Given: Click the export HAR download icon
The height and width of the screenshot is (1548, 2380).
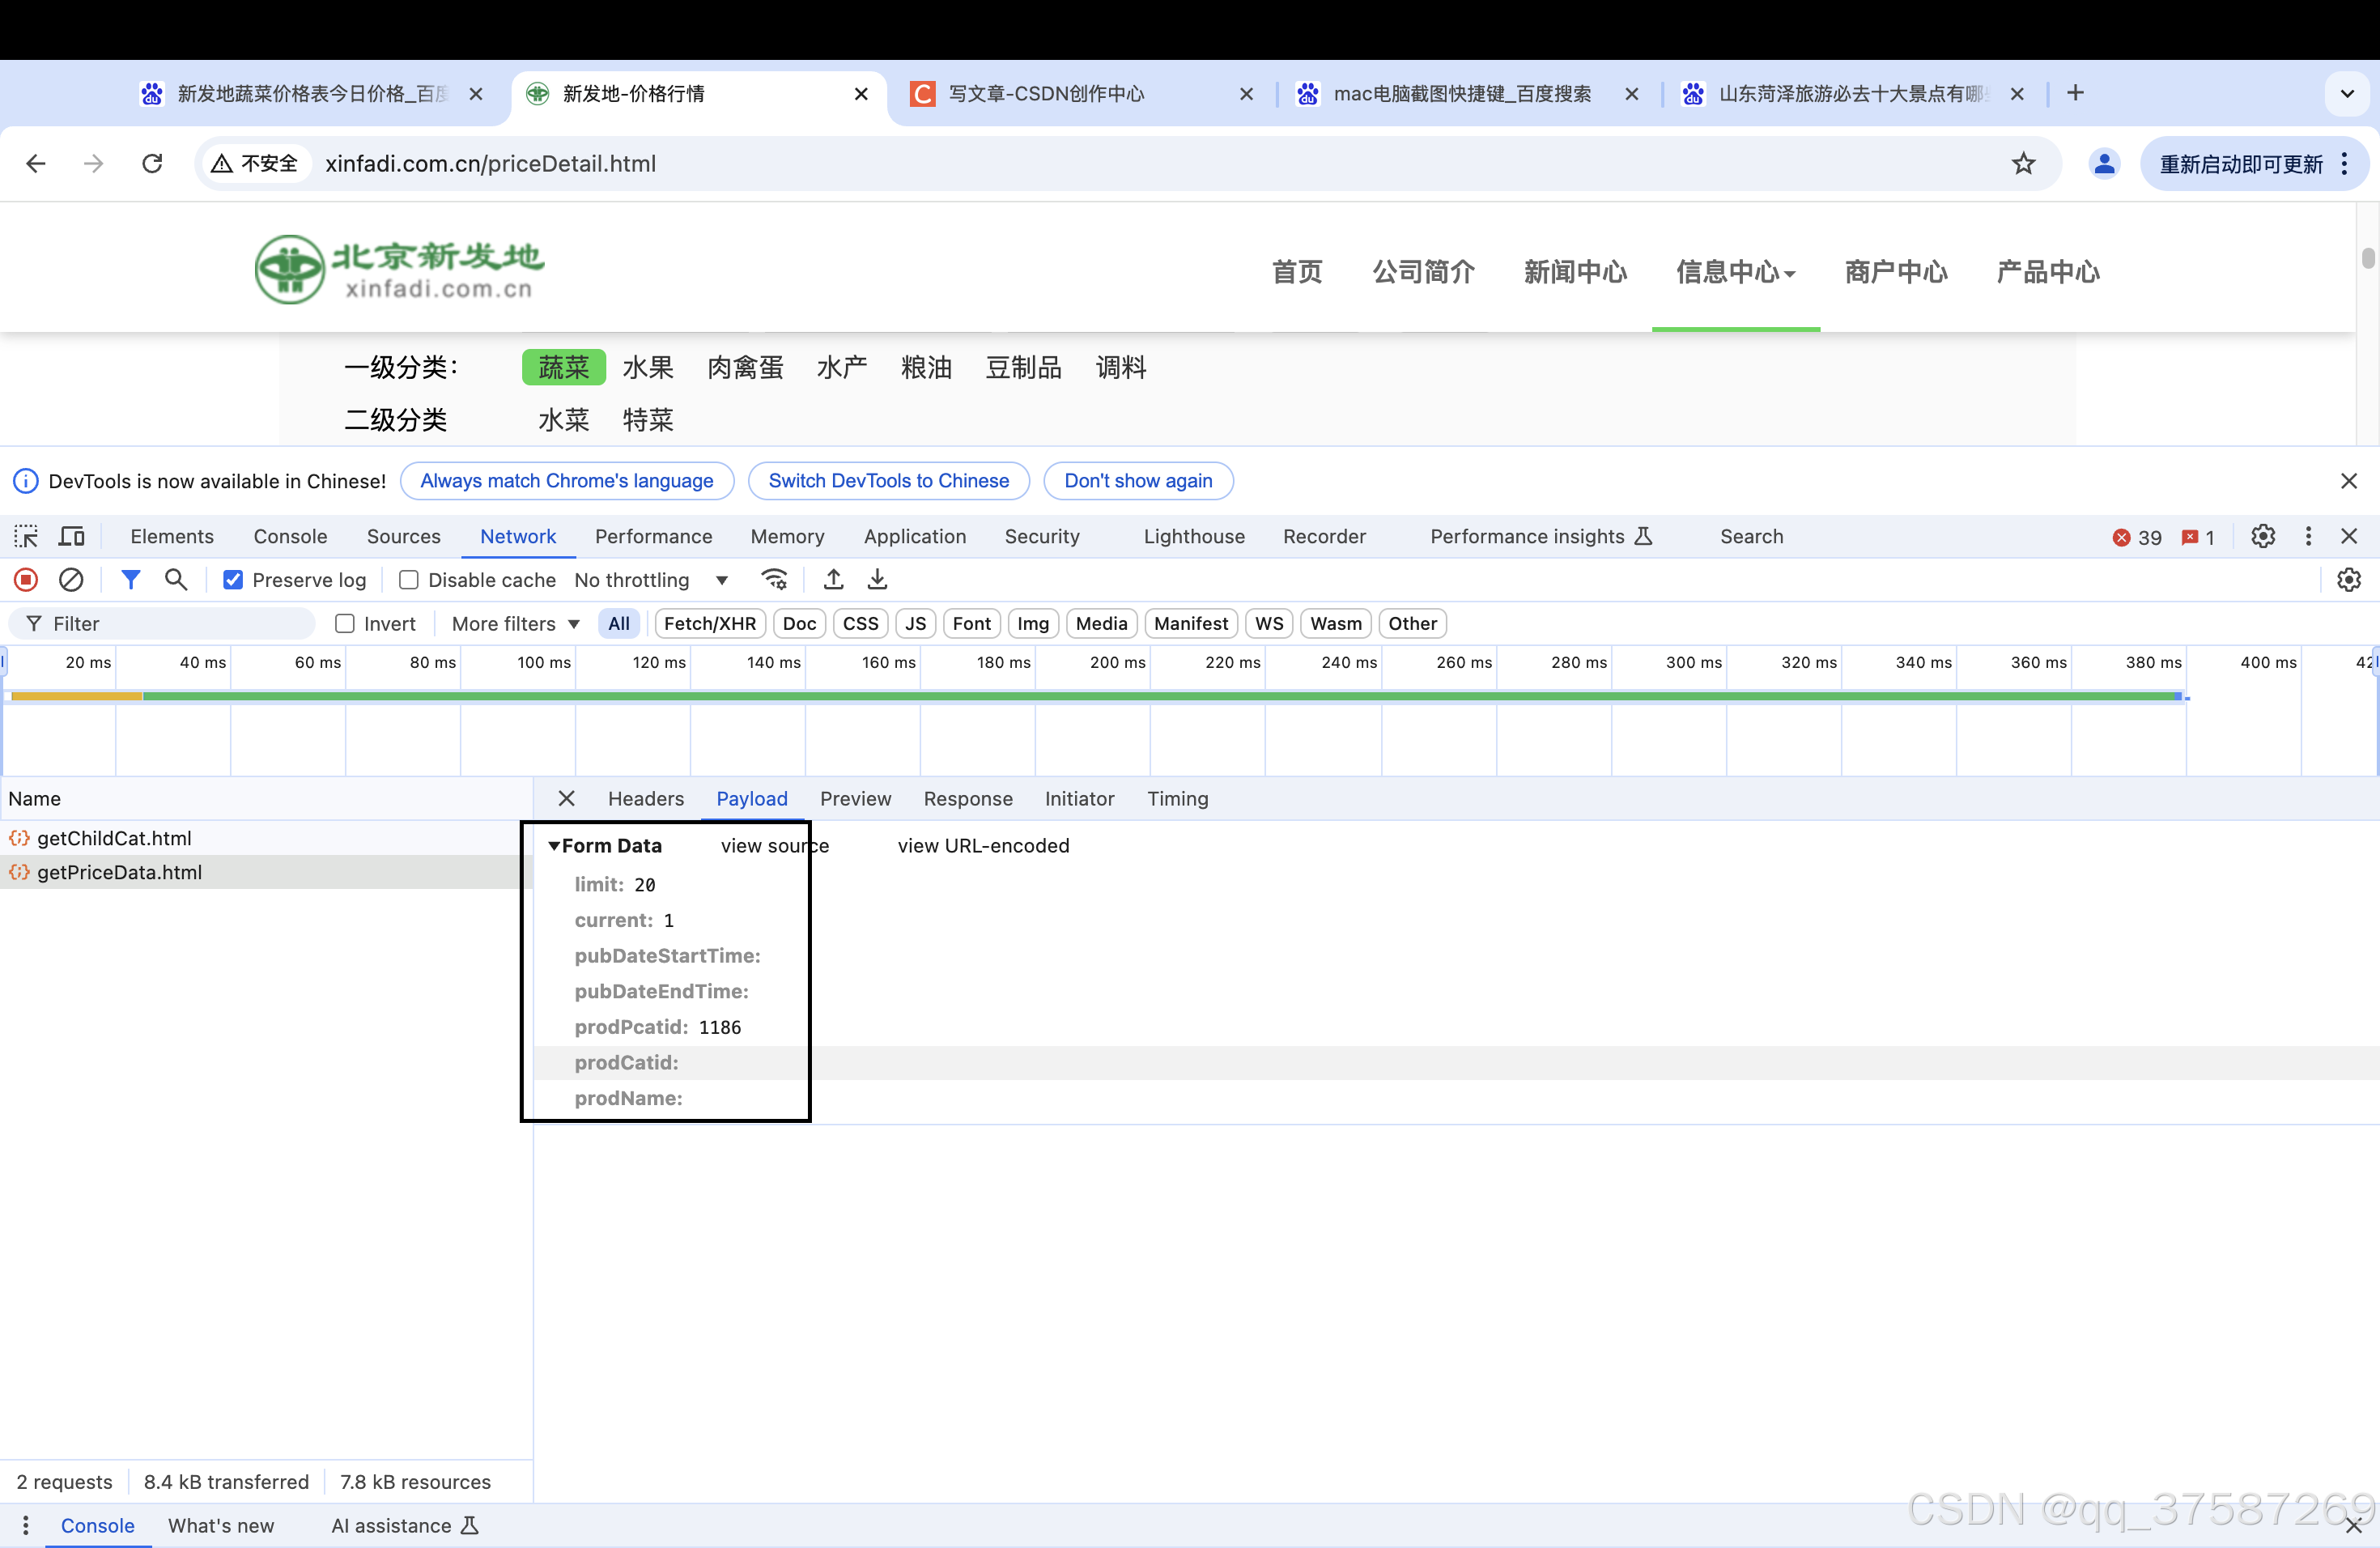Looking at the screenshot, I should tap(877, 580).
